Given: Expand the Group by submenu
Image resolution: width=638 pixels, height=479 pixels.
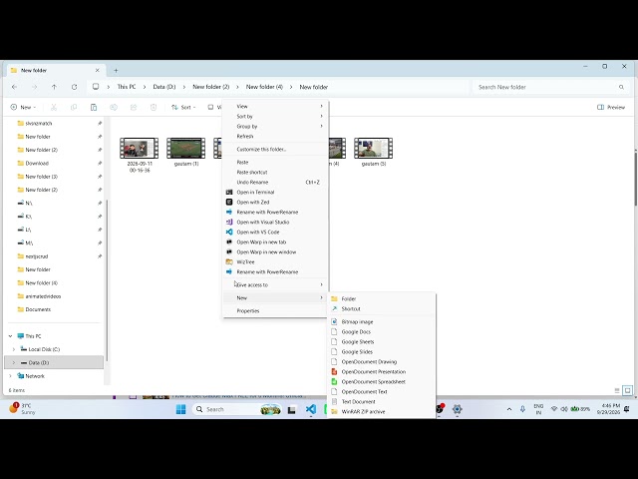Looking at the screenshot, I should coord(275,127).
